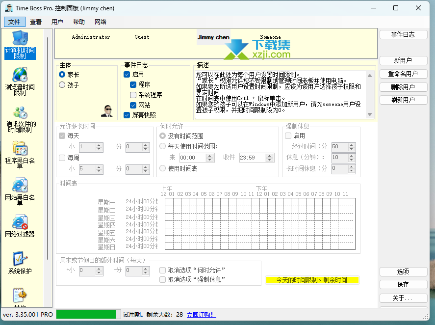Open the 查看 menu
435x325 pixels.
[36, 22]
